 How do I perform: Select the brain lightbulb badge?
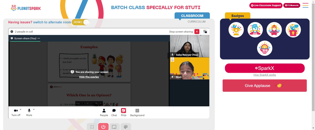coord(265,48)
